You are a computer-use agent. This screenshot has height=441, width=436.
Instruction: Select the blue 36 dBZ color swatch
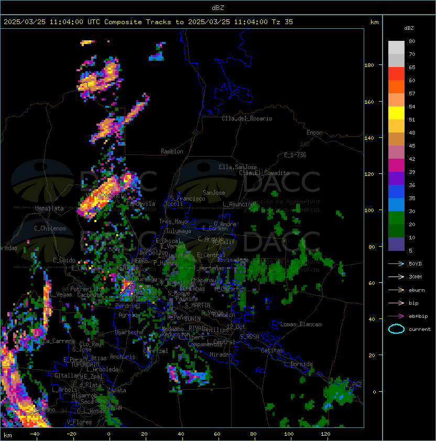396,192
